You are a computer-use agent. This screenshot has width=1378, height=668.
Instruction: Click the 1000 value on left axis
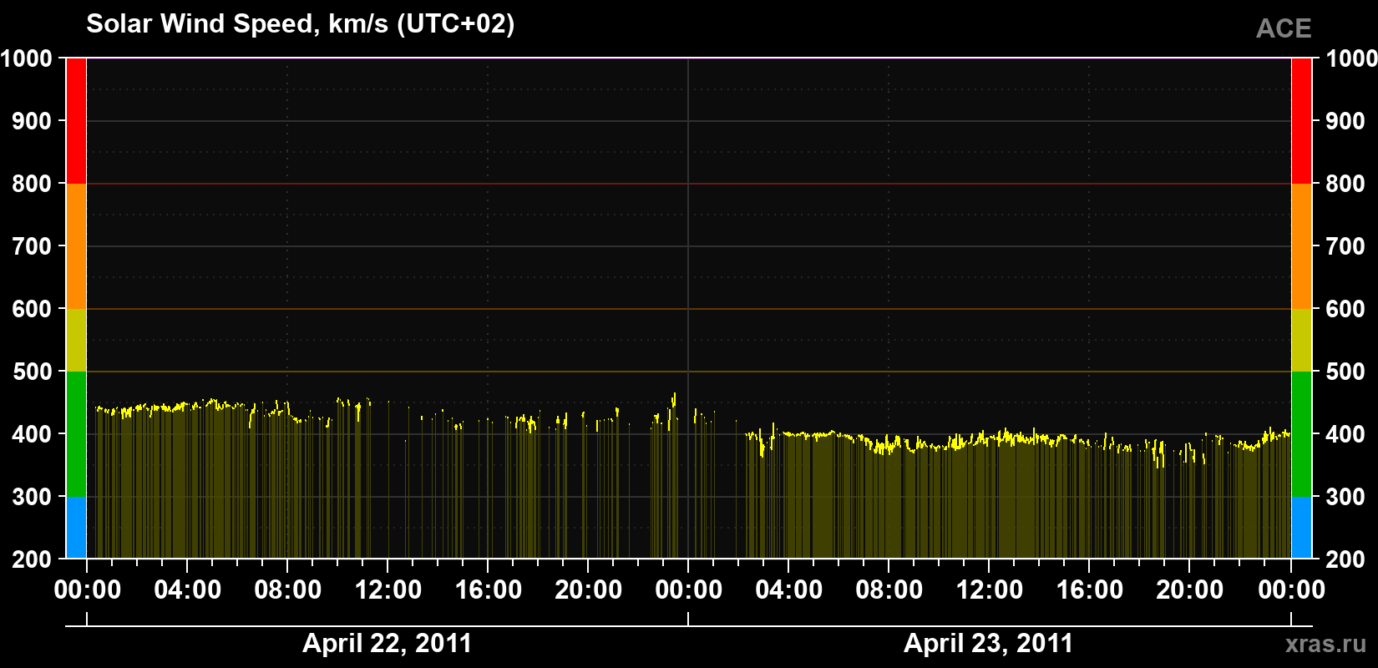(x=27, y=58)
